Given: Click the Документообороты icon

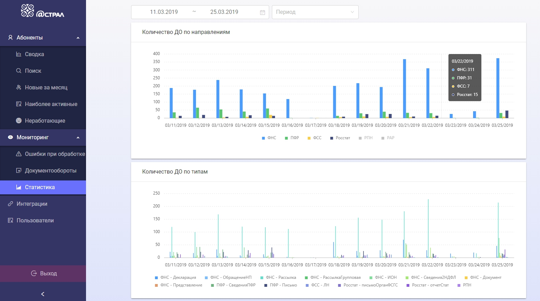Looking at the screenshot, I should pyautogui.click(x=19, y=170).
